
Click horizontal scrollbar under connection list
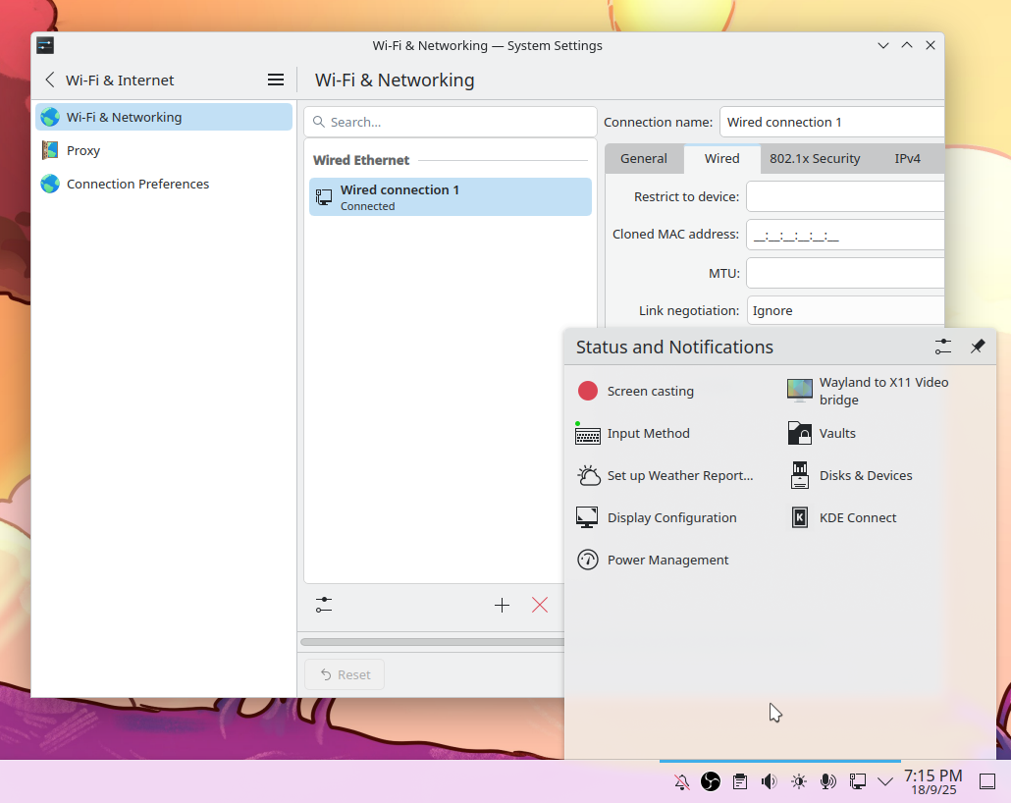point(432,642)
